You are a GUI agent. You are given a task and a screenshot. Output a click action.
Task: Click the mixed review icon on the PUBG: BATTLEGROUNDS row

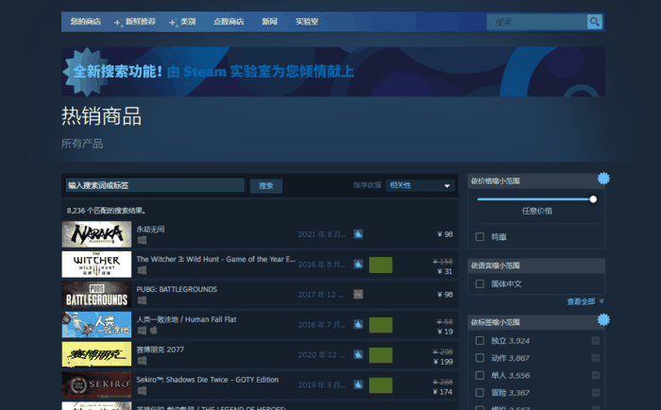[x=358, y=295]
